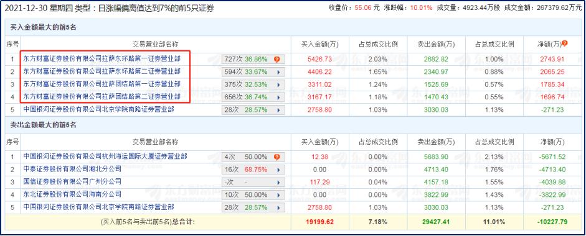The width and height of the screenshot is (586, 236).
Task: Select buy amount cell 3167.17
Action: (319, 98)
